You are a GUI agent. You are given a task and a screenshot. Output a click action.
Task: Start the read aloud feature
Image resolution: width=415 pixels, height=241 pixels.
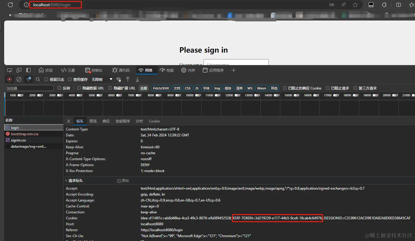[x=343, y=5]
